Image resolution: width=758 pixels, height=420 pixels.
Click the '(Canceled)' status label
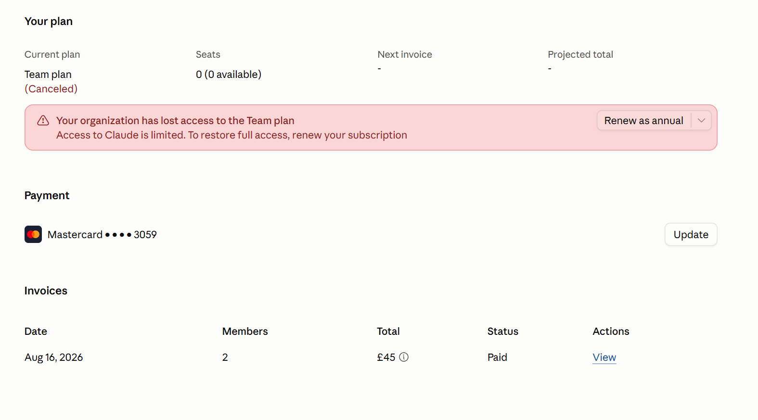[x=51, y=89]
